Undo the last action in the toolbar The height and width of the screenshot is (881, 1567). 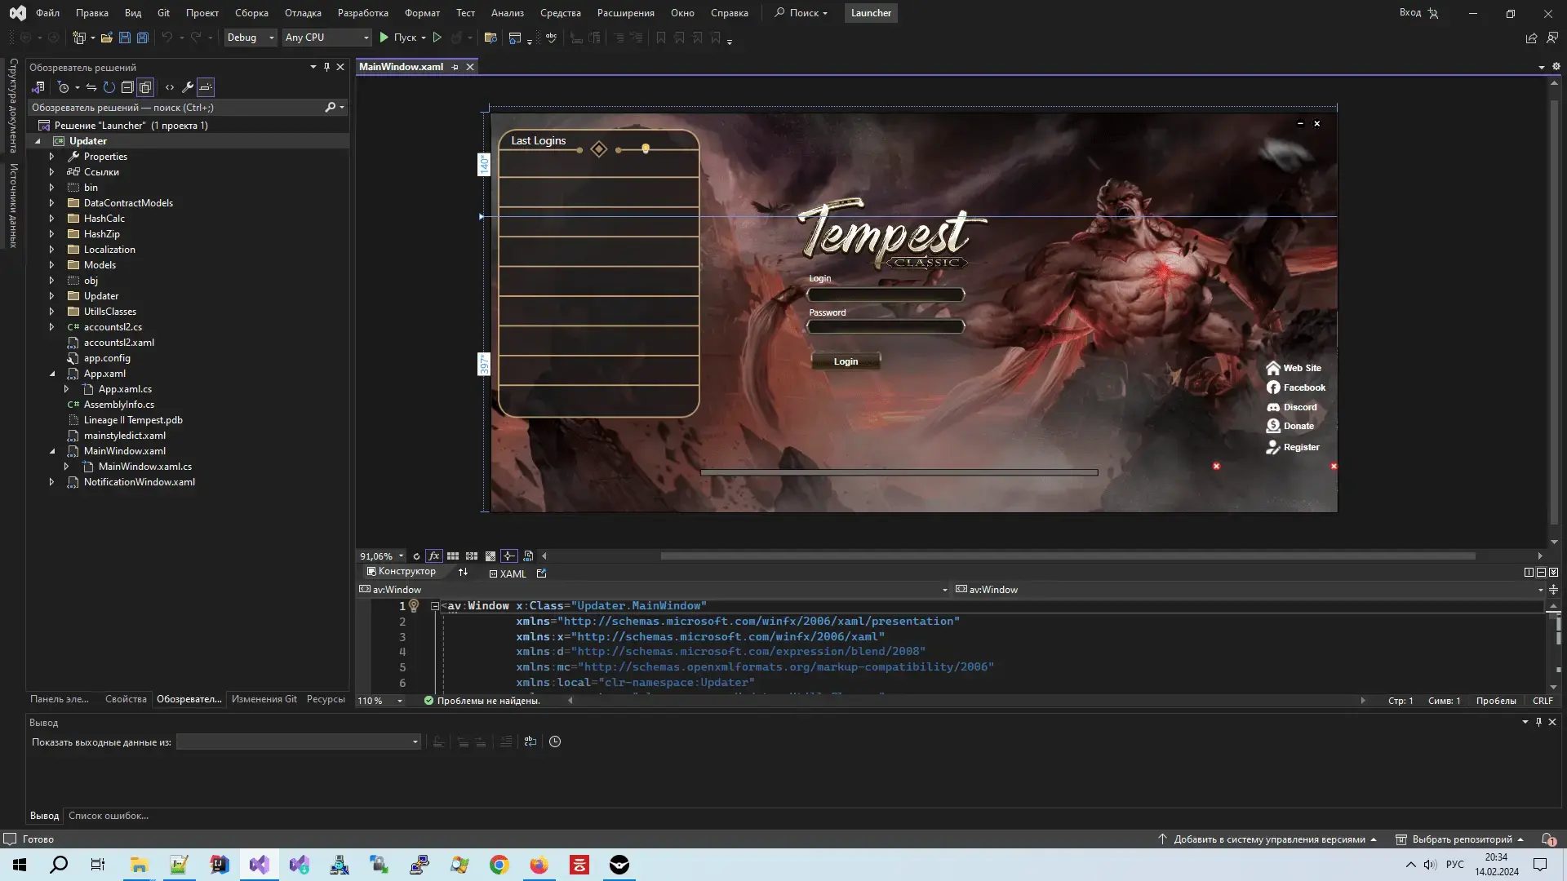click(166, 38)
